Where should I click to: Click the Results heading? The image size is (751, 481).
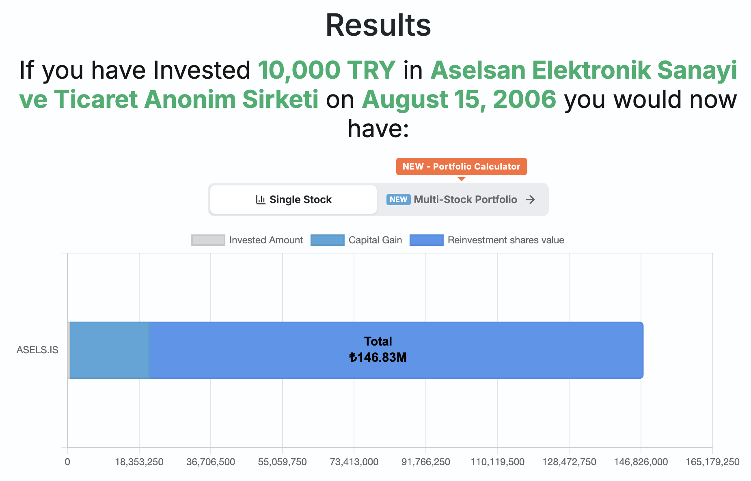(378, 25)
